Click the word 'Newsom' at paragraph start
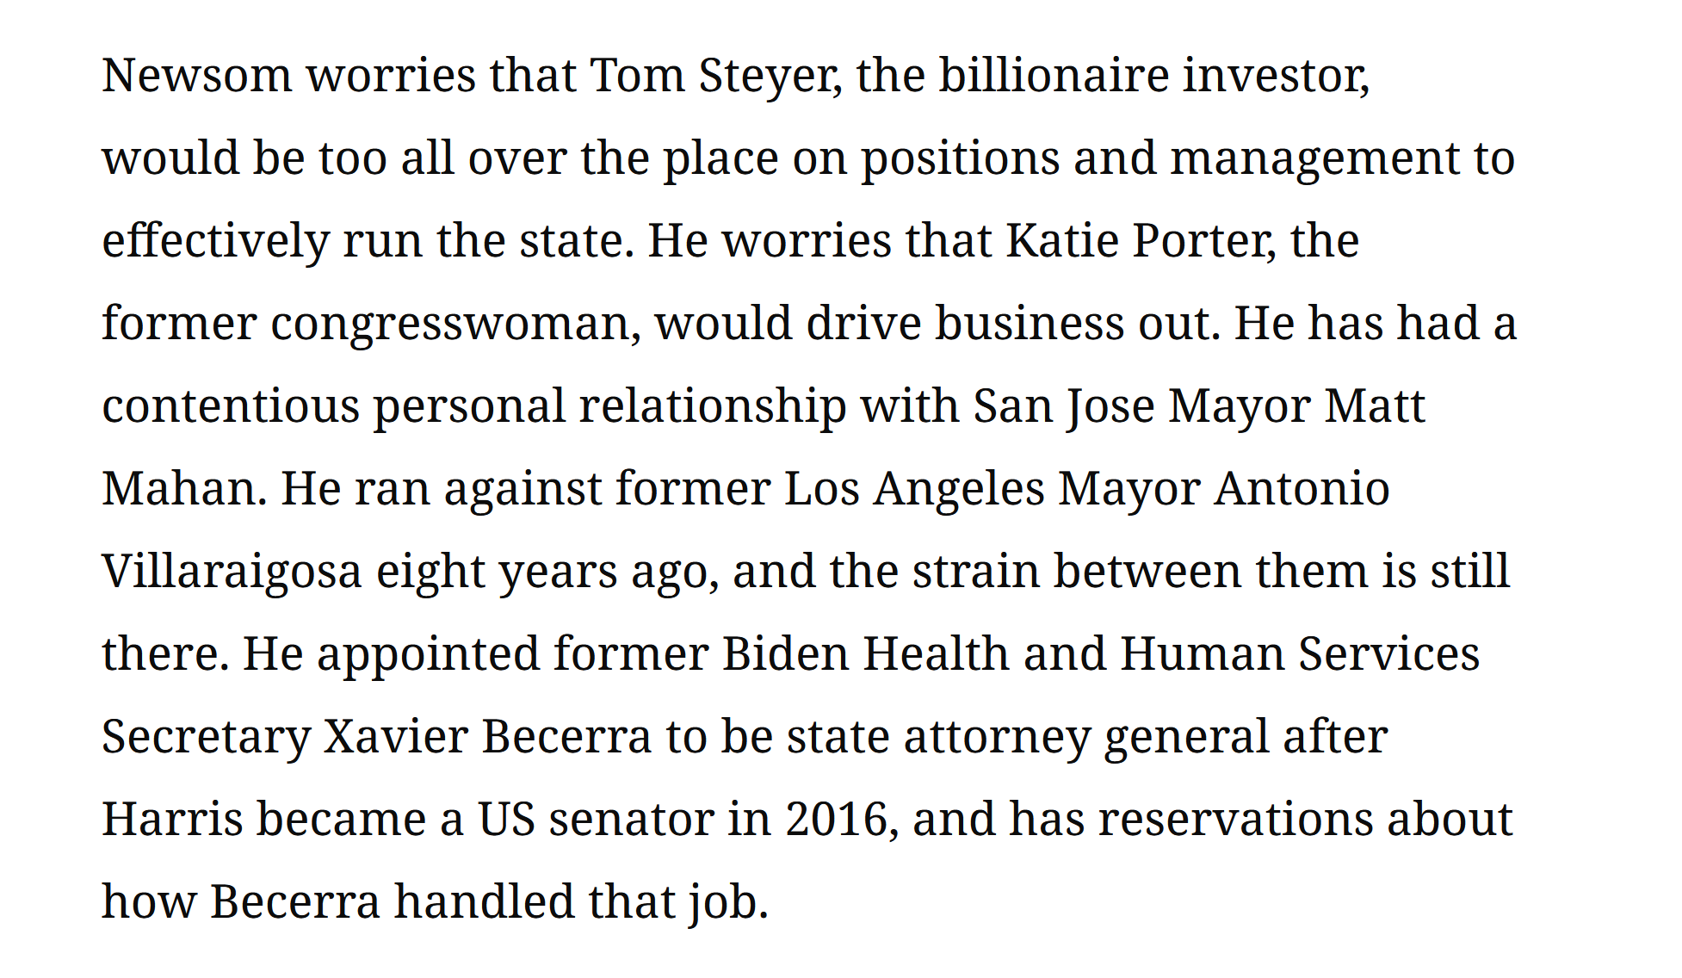The height and width of the screenshot is (978, 1682). coord(197,76)
